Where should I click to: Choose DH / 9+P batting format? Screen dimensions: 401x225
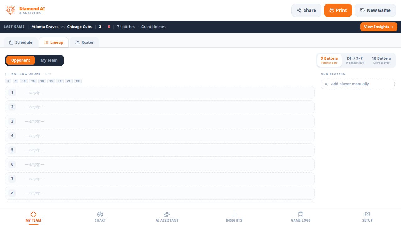pos(355,60)
